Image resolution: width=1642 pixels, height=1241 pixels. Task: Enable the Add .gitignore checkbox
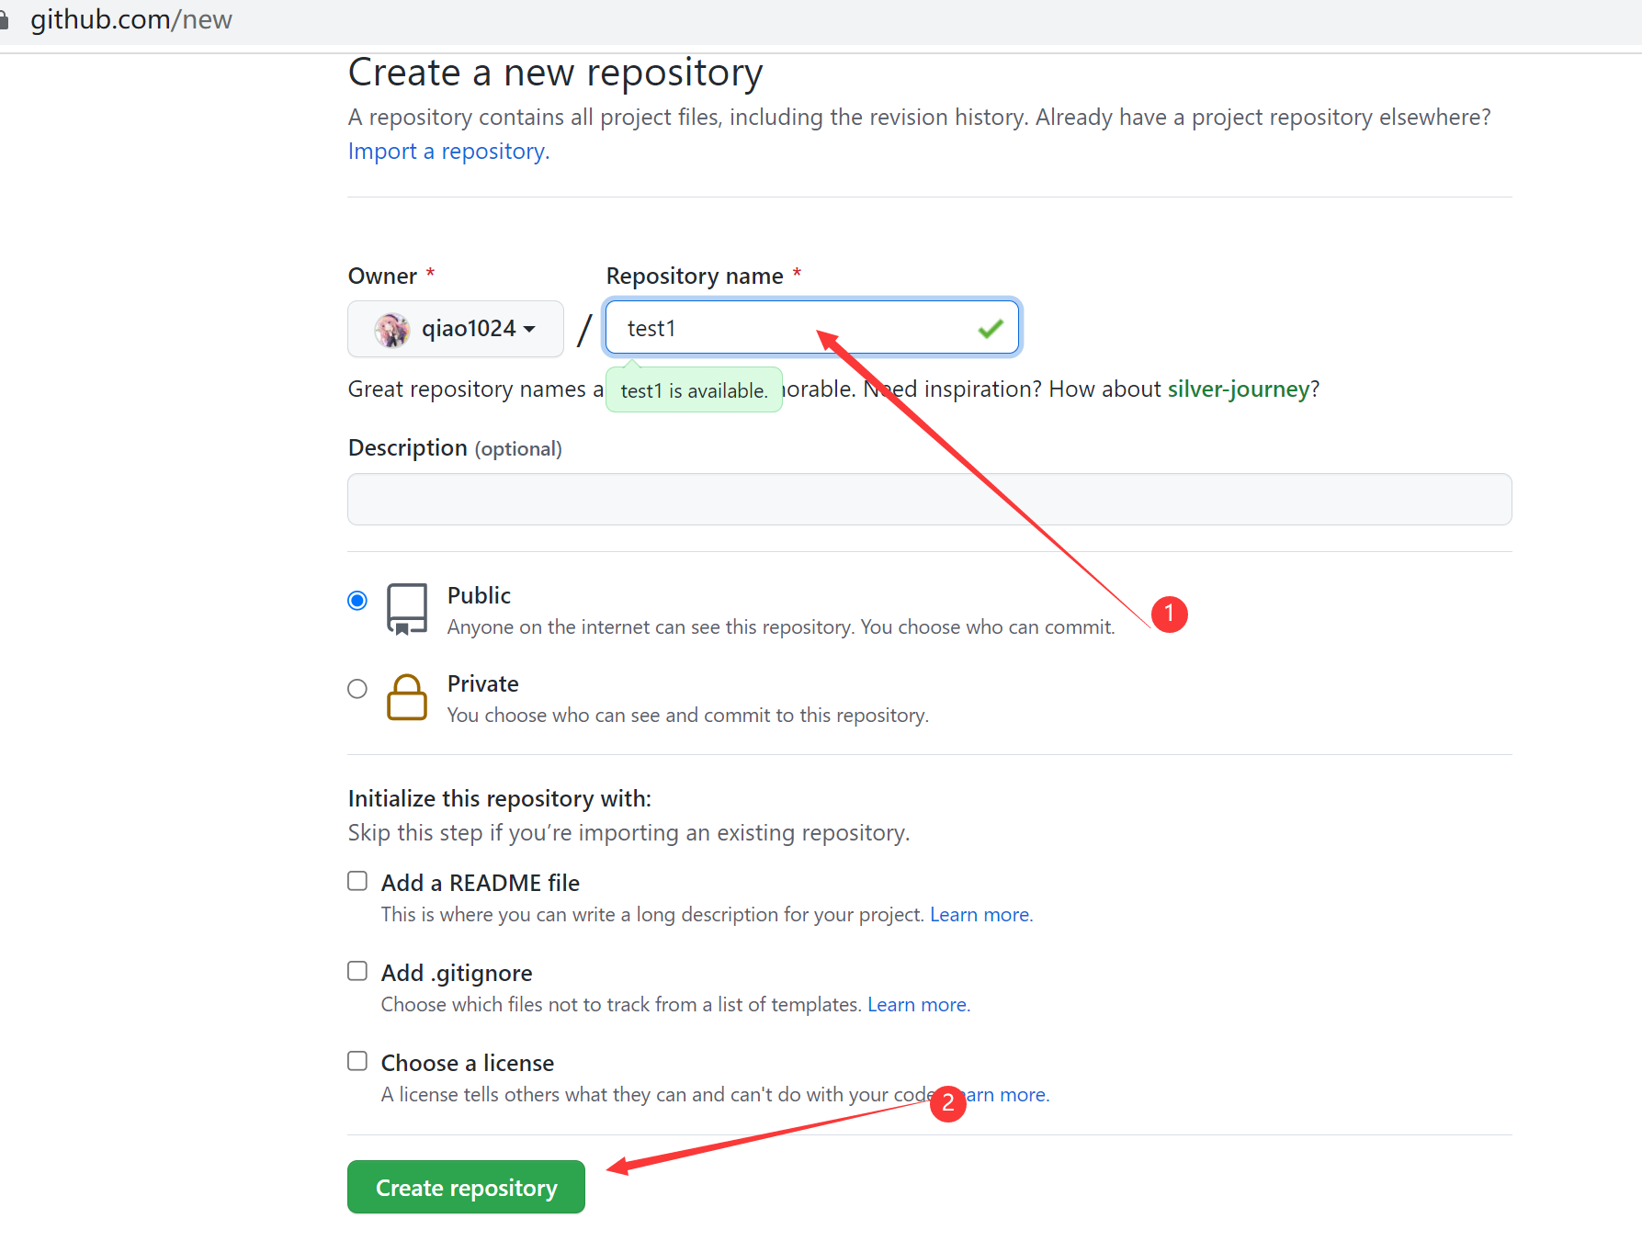pos(357,971)
